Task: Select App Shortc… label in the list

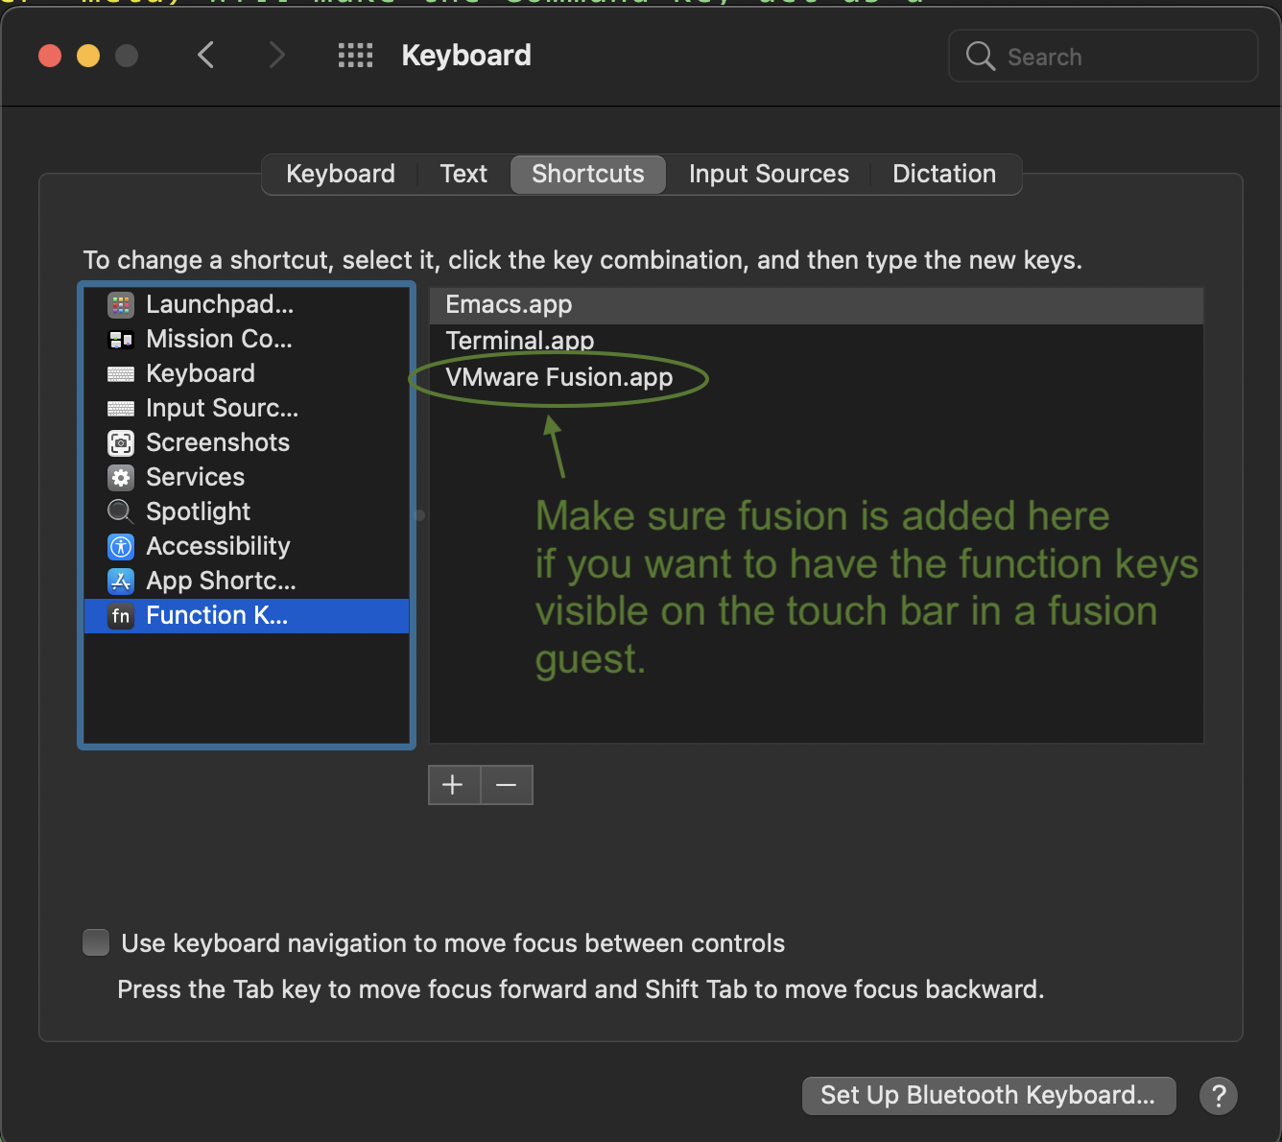Action: pos(221,582)
